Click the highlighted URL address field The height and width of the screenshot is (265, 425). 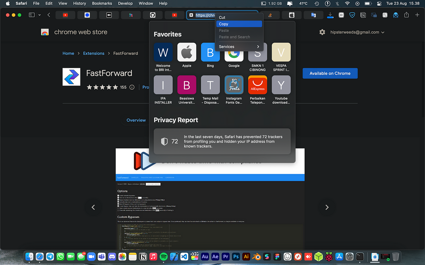222,15
